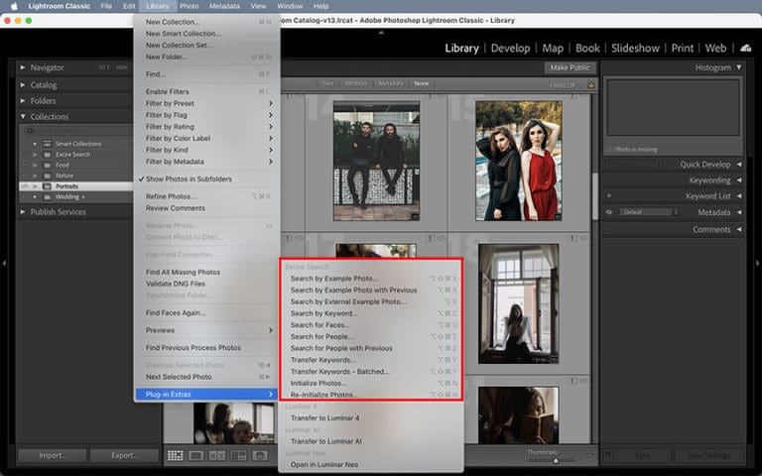762x476 pixels.
Task: Expand the Quick Develop panel
Action: (x=738, y=165)
